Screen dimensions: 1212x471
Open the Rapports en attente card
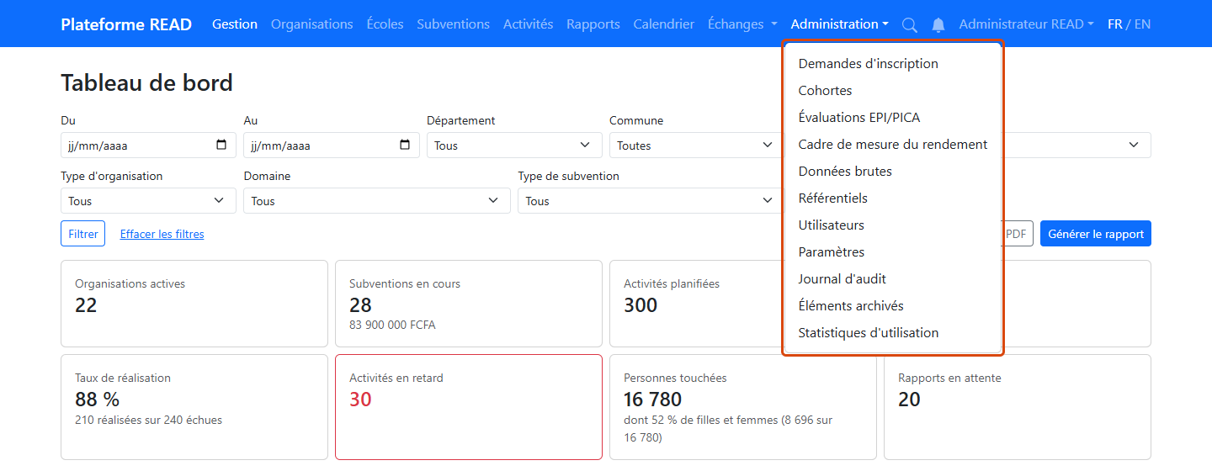pos(1018,407)
